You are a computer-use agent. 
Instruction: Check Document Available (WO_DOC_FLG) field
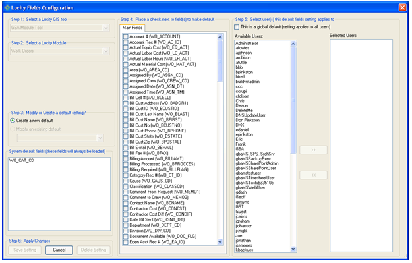[x=126, y=236]
